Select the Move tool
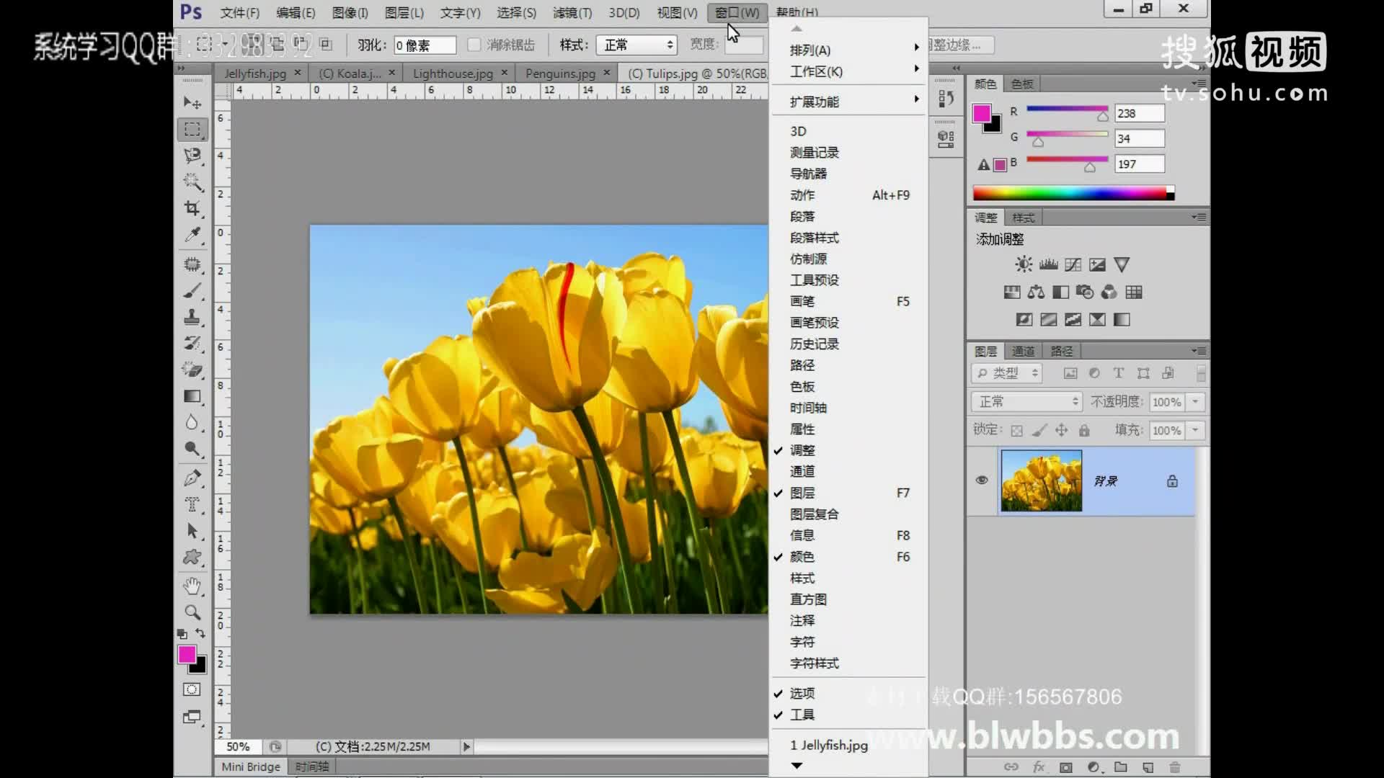Image resolution: width=1384 pixels, height=778 pixels. pos(192,103)
